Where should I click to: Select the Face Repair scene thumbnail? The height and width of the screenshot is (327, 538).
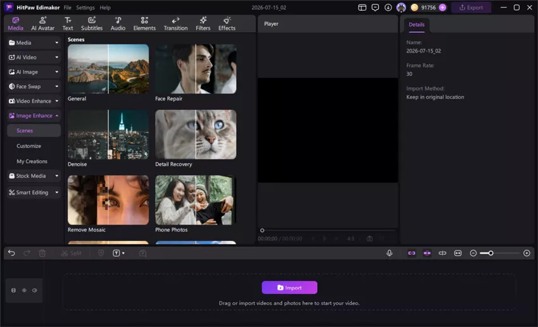(x=196, y=69)
